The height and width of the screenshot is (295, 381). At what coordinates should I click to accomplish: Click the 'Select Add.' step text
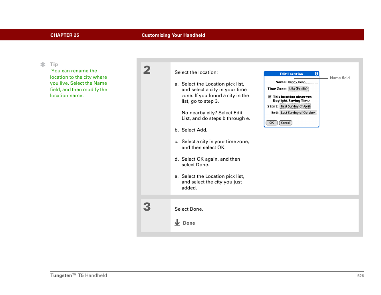pyautogui.click(x=194, y=130)
